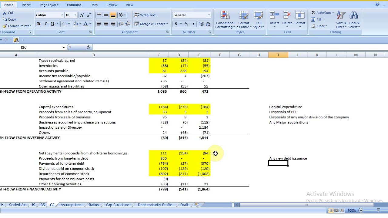Increase font size with Grow Font icon
Screen dimensions: 388x218
click(x=82, y=15)
